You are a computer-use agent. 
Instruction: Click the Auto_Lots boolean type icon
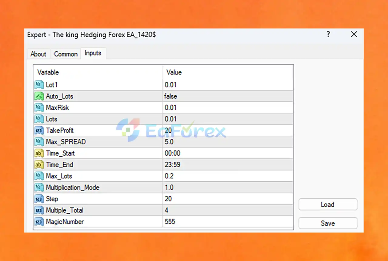[39, 96]
